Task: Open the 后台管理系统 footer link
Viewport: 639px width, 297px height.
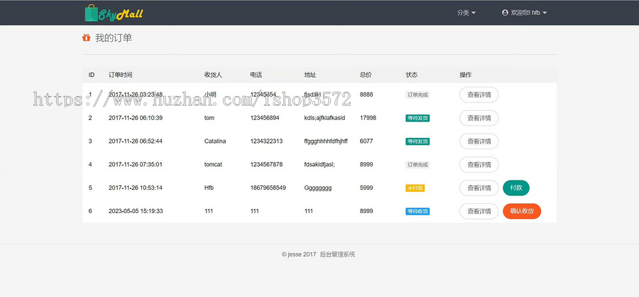Action: click(x=337, y=254)
